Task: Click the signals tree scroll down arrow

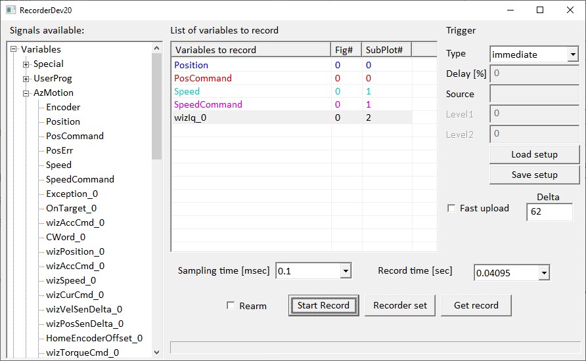Action: coord(156,352)
